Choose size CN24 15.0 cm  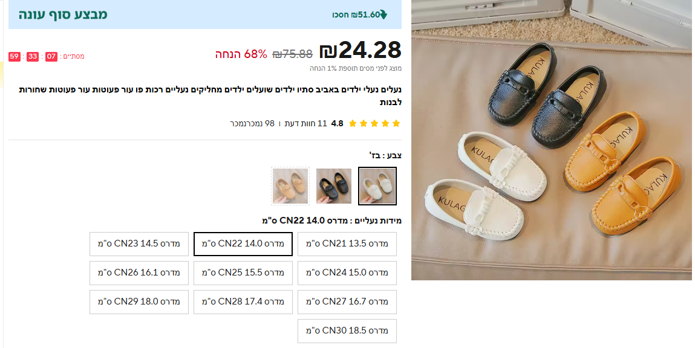pos(347,272)
